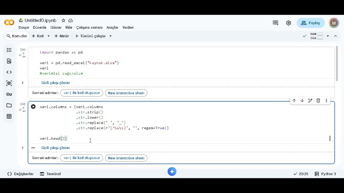The width and height of the screenshot is (344, 193).
Task: Click the AI edit pencil icon
Action: tap(310, 101)
